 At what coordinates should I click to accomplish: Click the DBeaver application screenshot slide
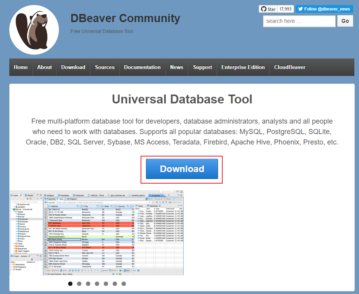[96, 233]
